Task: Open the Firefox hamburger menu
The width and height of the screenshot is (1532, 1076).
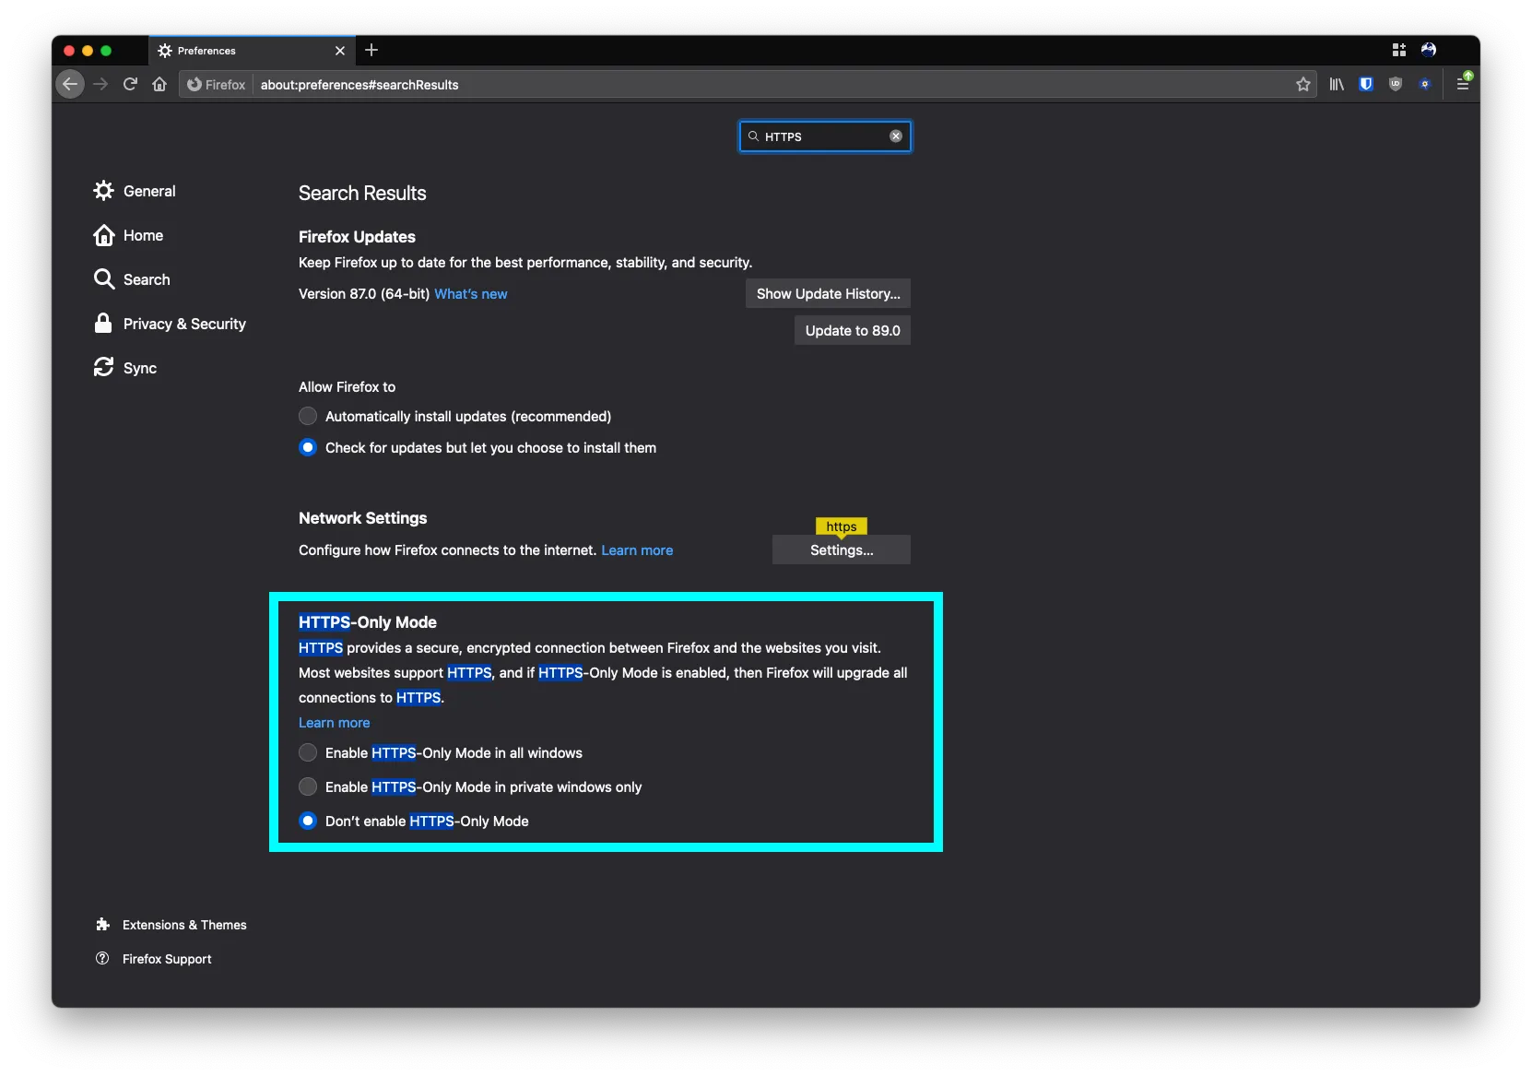Action: [1463, 84]
